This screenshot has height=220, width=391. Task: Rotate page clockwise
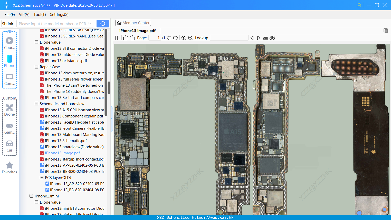click(132, 38)
